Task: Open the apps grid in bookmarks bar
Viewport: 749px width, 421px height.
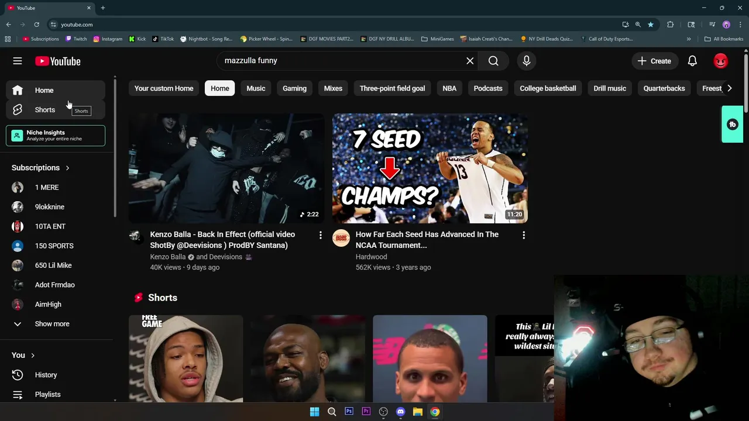Action: [x=8, y=39]
